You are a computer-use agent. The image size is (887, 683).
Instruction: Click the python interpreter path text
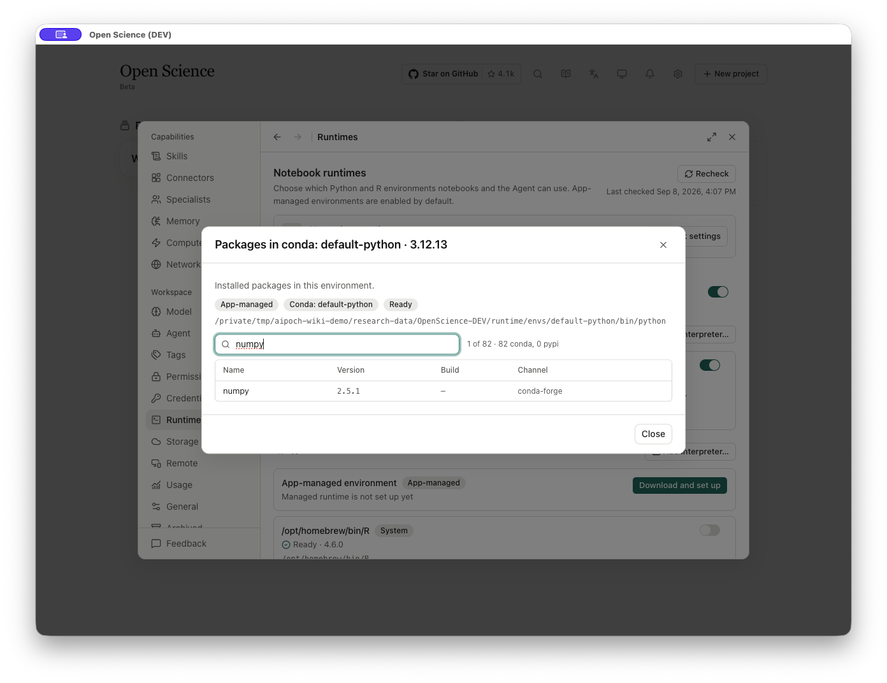(440, 321)
